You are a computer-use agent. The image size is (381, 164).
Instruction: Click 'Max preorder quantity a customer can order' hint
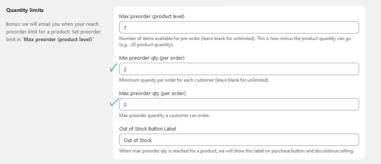[x=165, y=115]
